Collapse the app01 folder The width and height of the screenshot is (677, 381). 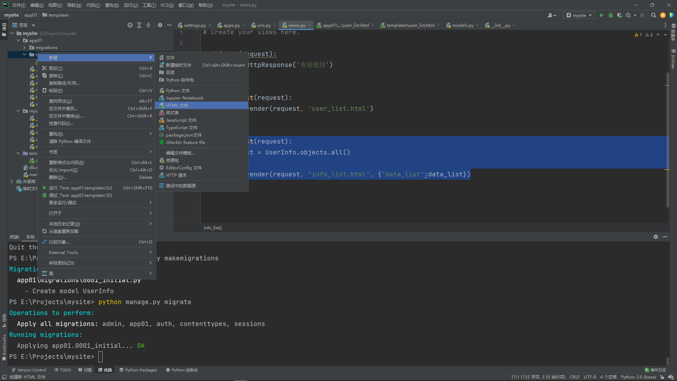18,40
